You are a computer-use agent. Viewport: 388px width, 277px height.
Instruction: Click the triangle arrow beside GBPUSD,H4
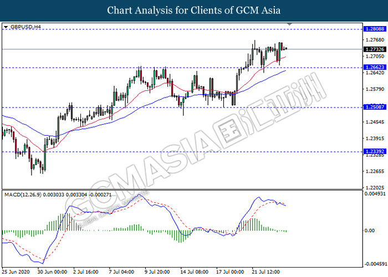click(x=6, y=27)
